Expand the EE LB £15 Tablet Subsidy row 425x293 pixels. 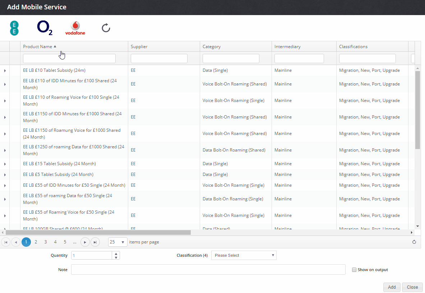[5, 164]
